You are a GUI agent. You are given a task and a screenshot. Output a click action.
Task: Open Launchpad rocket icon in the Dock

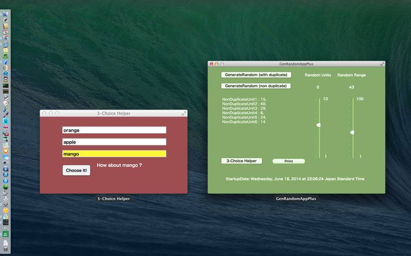coord(6,20)
